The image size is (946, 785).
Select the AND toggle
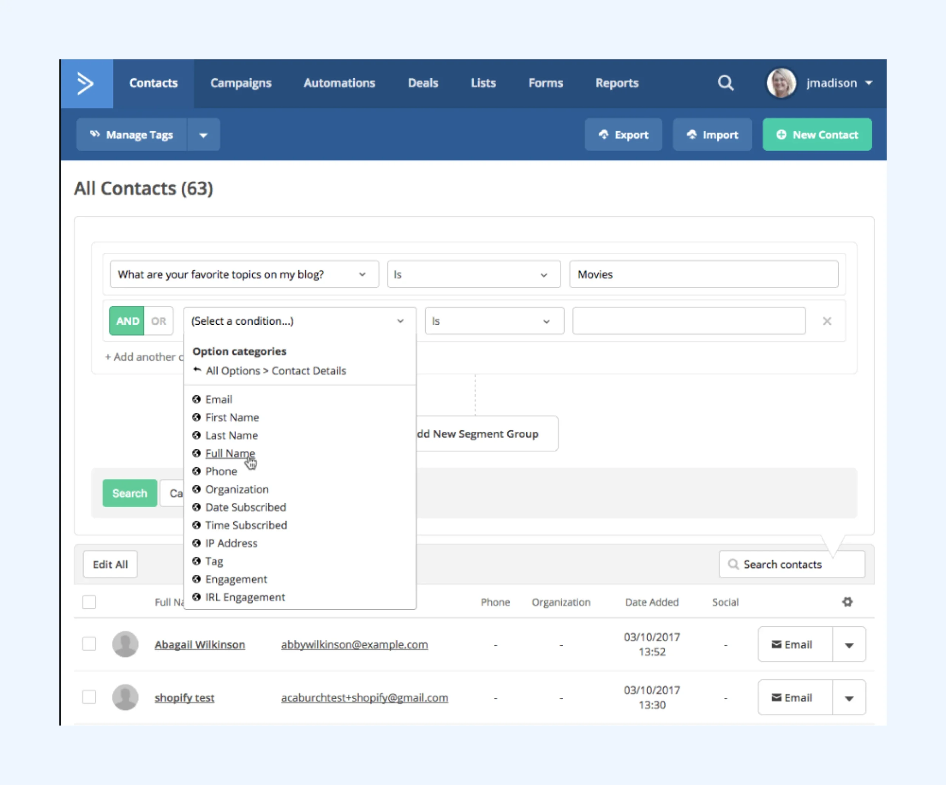[127, 321]
